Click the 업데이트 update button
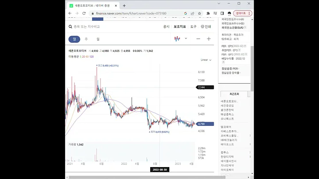Viewport: 319px width, 179px height. click(241, 13)
